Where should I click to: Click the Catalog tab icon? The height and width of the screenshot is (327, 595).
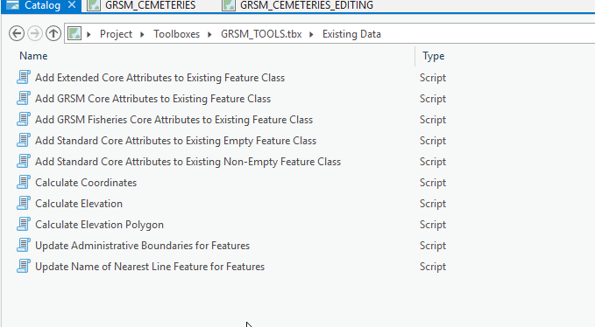[x=12, y=5]
